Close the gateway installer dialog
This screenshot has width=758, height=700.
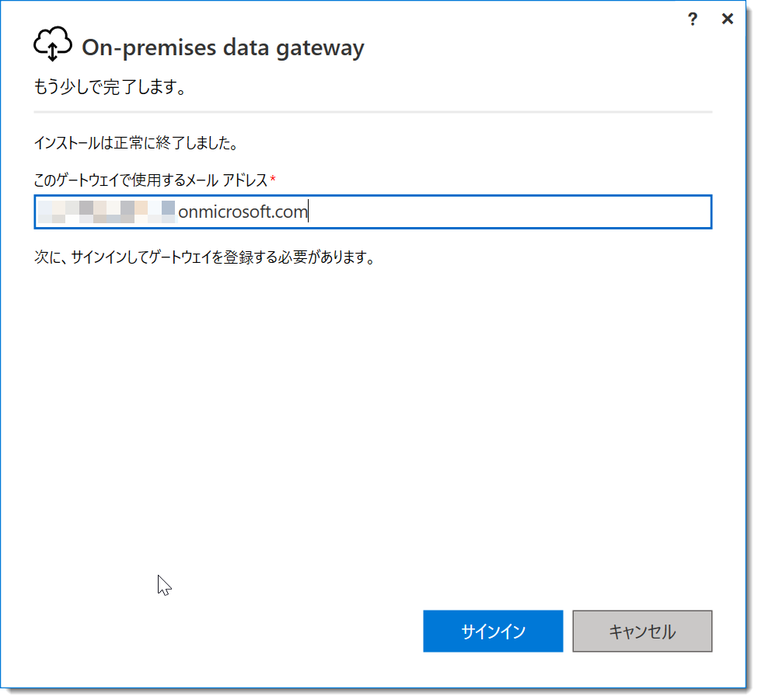(x=727, y=19)
